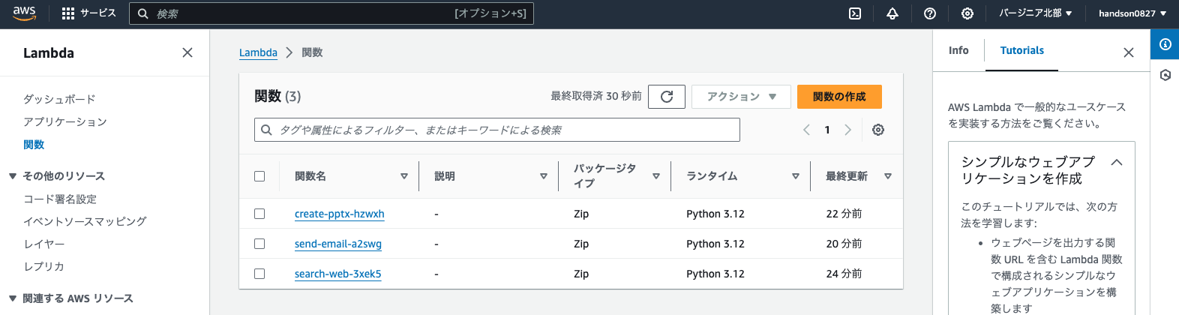Click '20 分前' in send-email row

[844, 244]
